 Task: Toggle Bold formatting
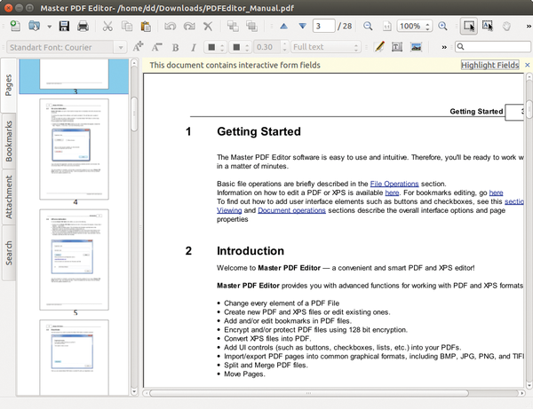coord(175,47)
